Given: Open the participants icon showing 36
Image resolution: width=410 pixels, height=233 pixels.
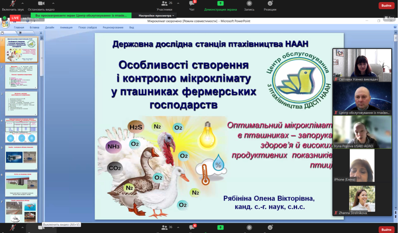Looking at the screenshot, I should [x=165, y=227].
